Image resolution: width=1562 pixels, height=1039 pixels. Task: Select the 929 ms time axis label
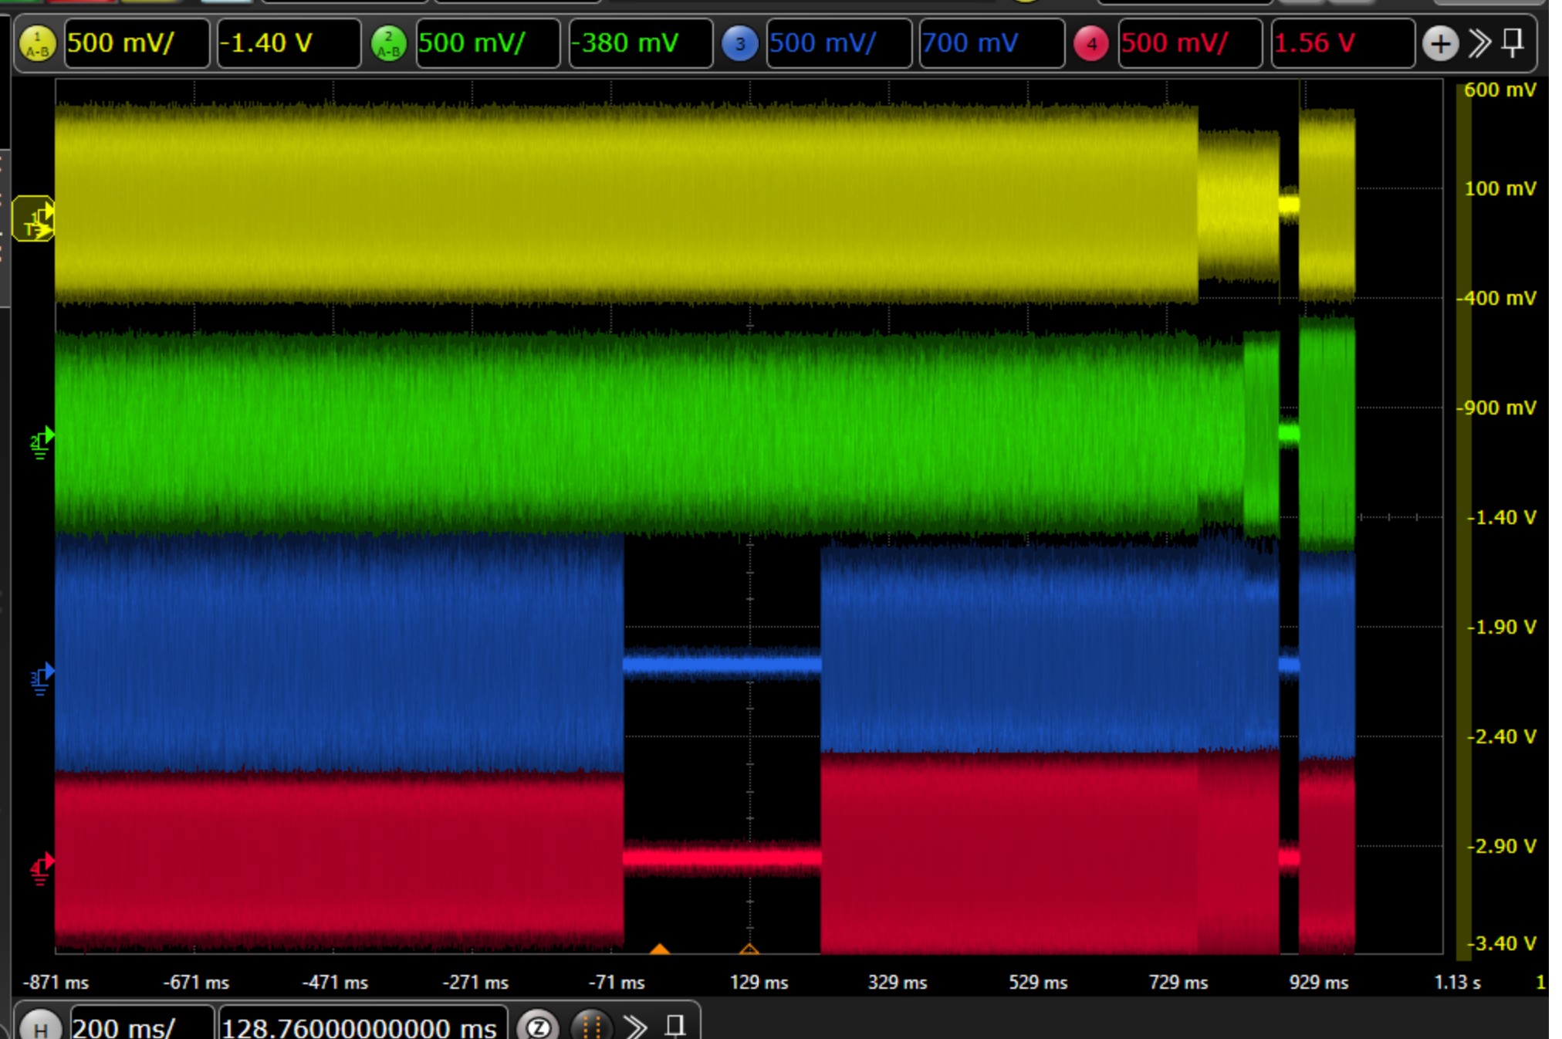(x=1319, y=983)
